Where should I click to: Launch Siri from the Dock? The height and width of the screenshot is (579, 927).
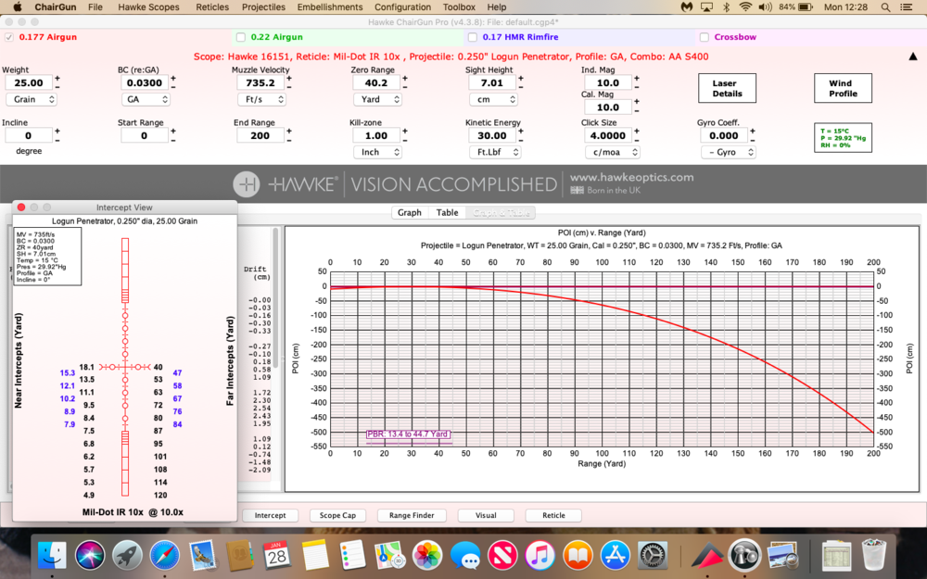[90, 555]
